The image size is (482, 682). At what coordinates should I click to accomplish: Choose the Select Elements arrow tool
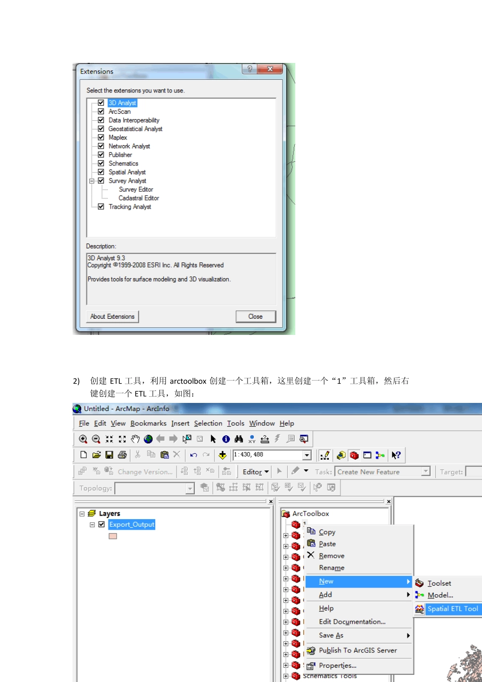pyautogui.click(x=213, y=439)
